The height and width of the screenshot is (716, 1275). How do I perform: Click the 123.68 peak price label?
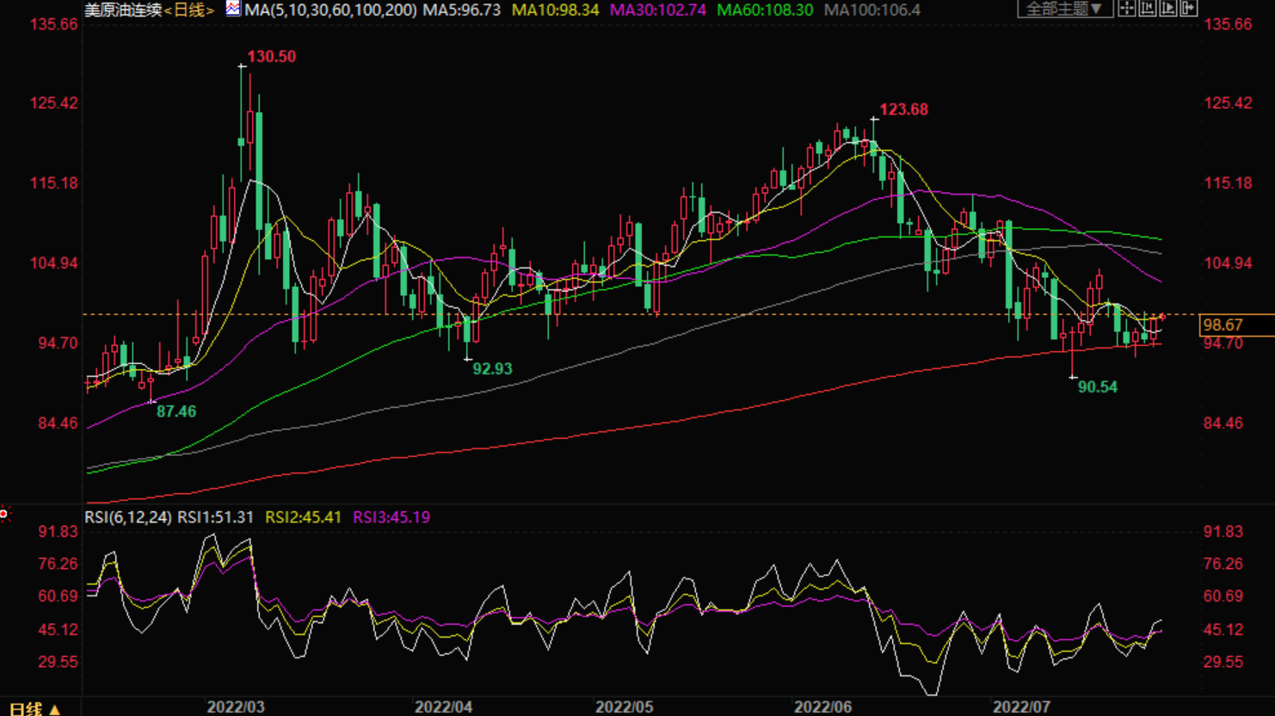903,109
